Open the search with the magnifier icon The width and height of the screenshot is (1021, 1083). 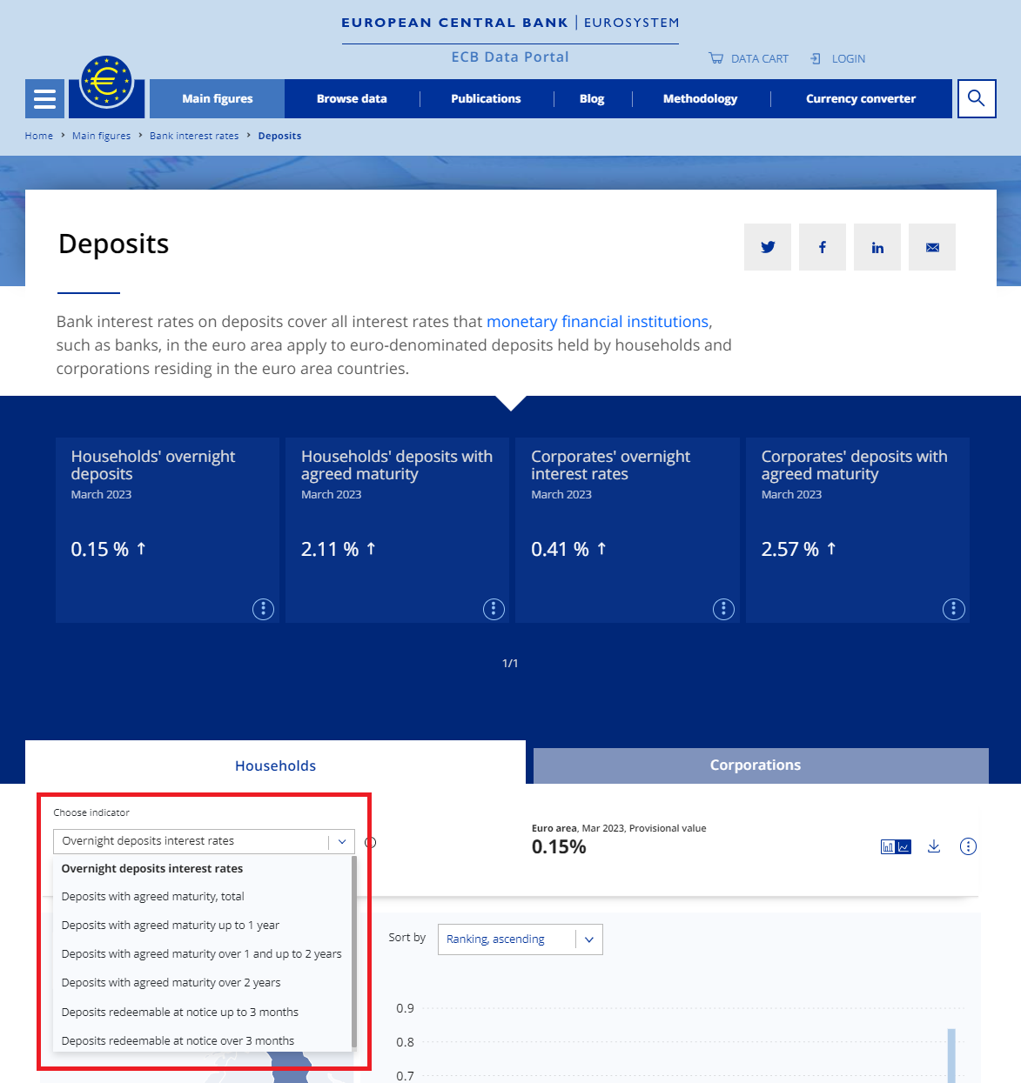(976, 98)
